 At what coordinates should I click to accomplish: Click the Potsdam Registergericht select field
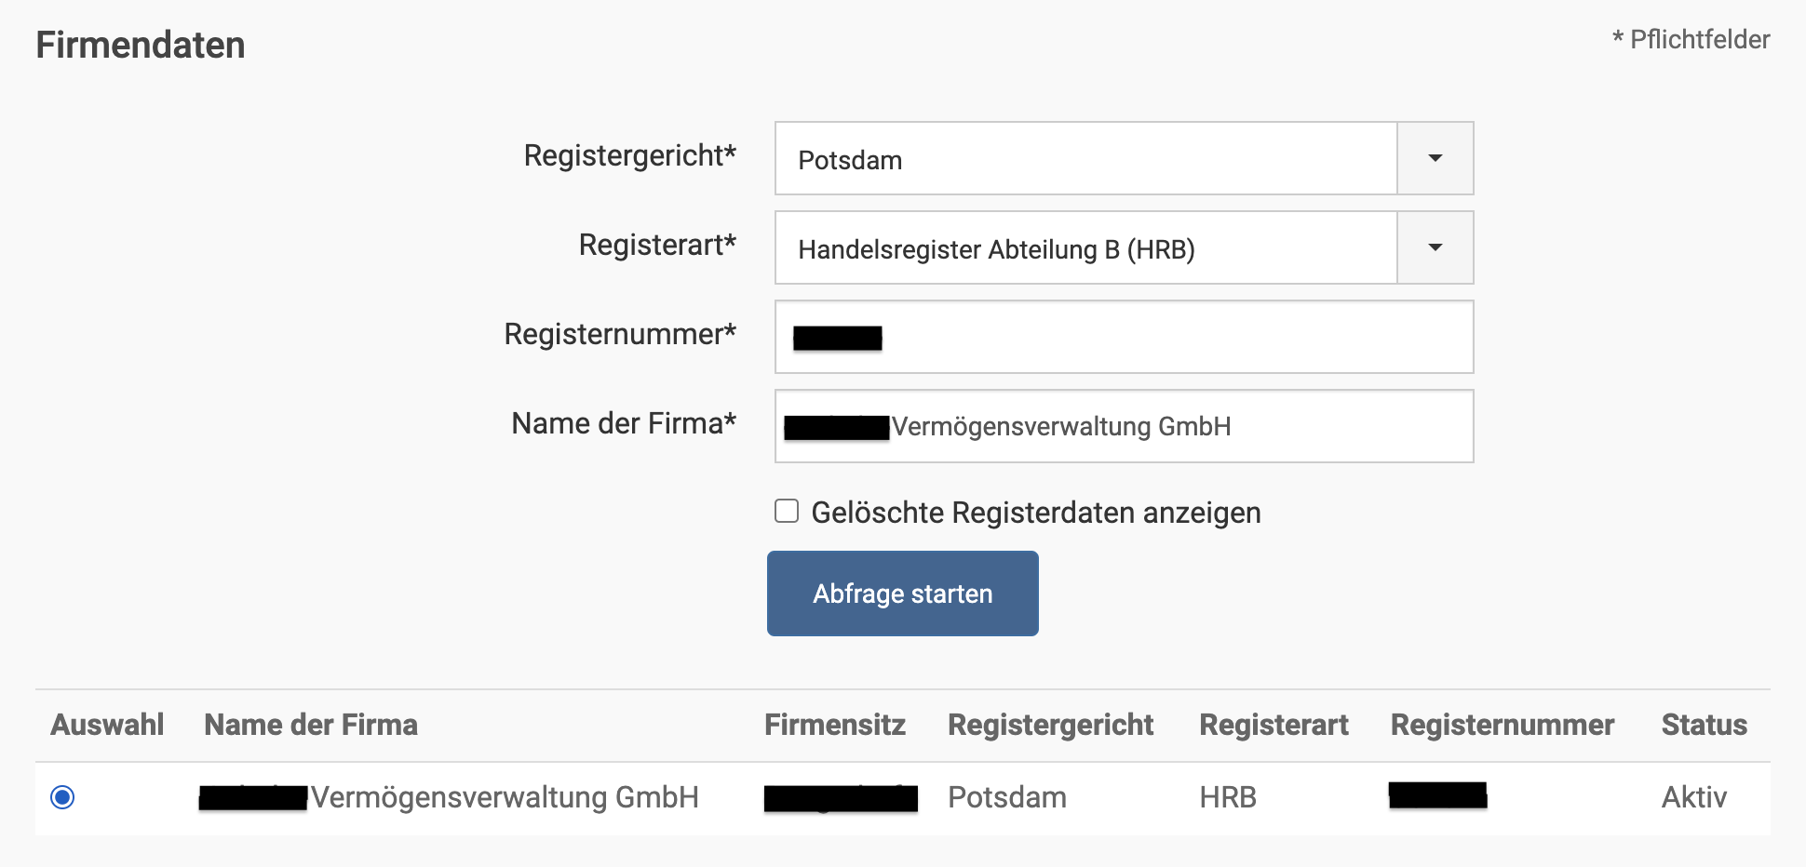click(1085, 159)
